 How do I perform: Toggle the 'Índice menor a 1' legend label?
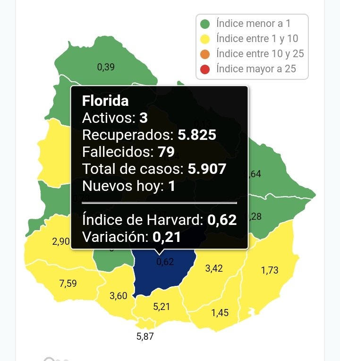pyautogui.click(x=254, y=24)
